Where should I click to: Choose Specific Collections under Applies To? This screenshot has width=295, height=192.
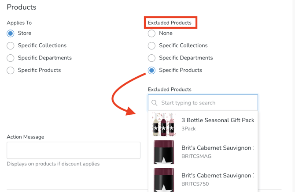11,45
